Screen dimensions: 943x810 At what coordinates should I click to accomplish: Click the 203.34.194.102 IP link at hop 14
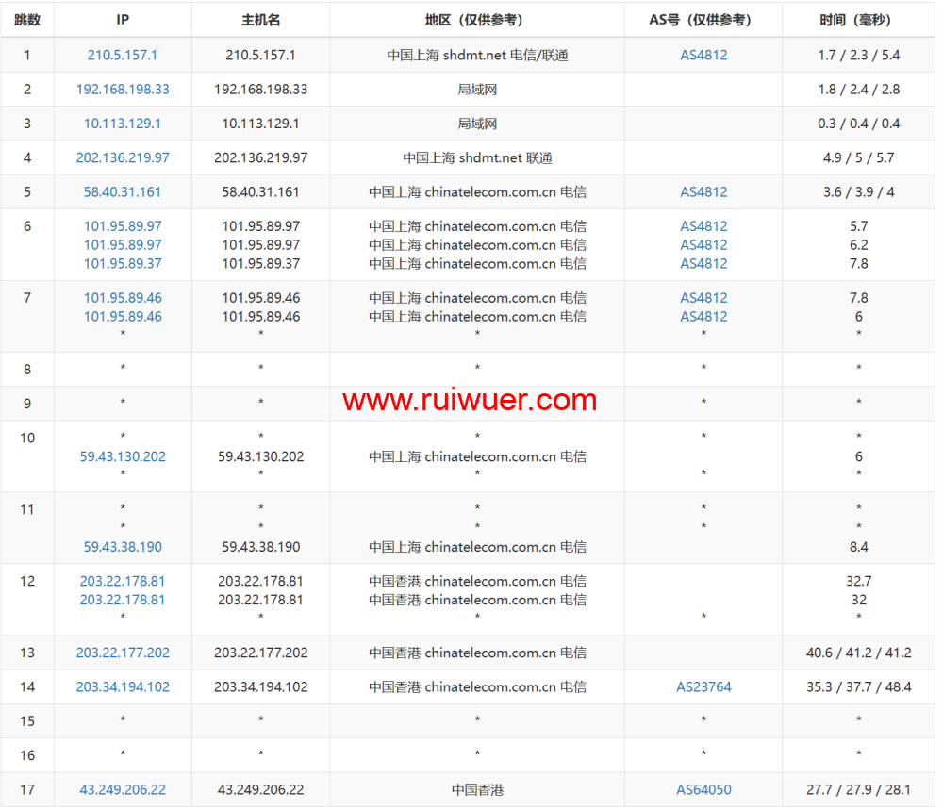coord(123,687)
